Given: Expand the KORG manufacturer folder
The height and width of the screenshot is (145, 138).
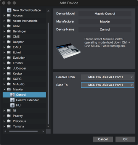Looking at the screenshot, I should pyautogui.click(x=4, y=79).
